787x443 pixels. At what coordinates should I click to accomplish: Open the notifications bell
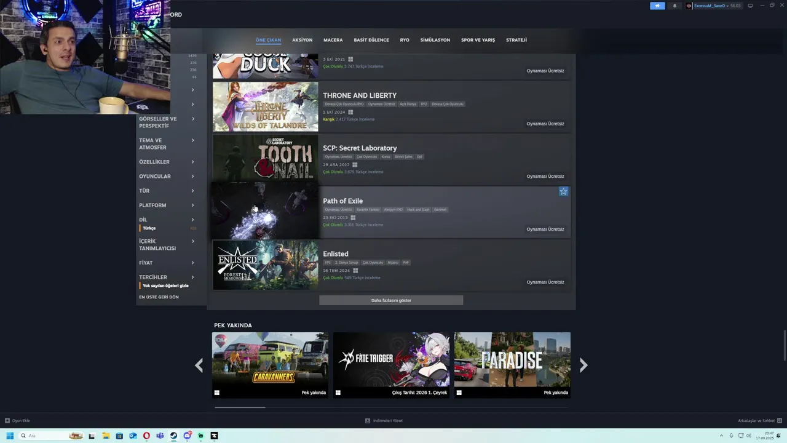pos(674,6)
